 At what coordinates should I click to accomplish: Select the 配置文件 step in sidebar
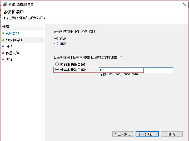12,53
